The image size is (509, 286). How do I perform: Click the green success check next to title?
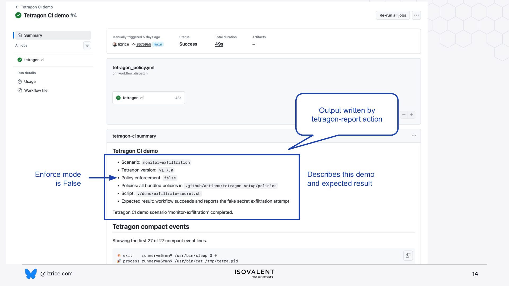pyautogui.click(x=18, y=15)
